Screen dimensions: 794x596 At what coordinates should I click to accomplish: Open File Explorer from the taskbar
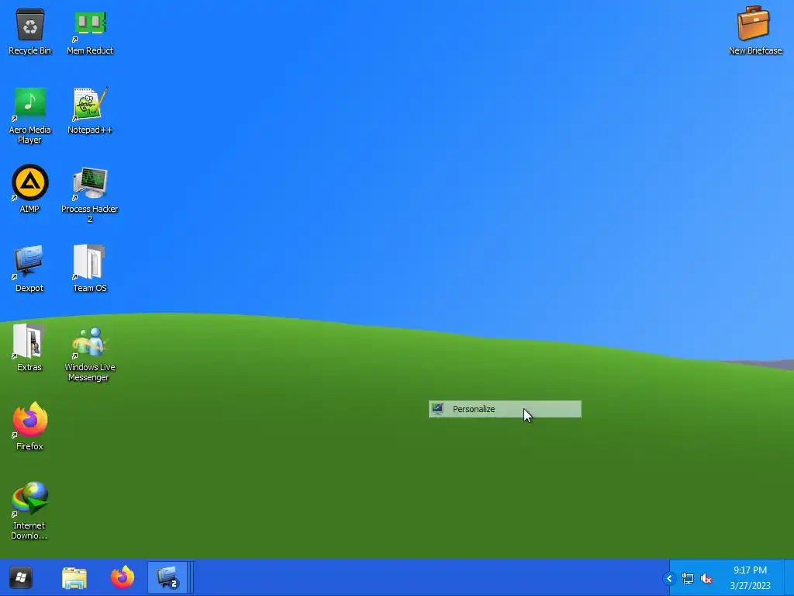tap(74, 577)
